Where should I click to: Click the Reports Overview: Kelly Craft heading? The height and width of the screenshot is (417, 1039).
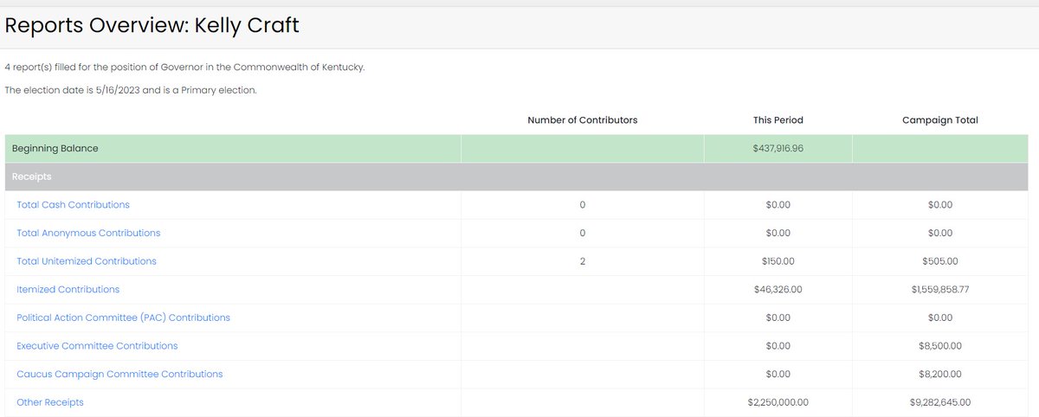pyautogui.click(x=152, y=26)
